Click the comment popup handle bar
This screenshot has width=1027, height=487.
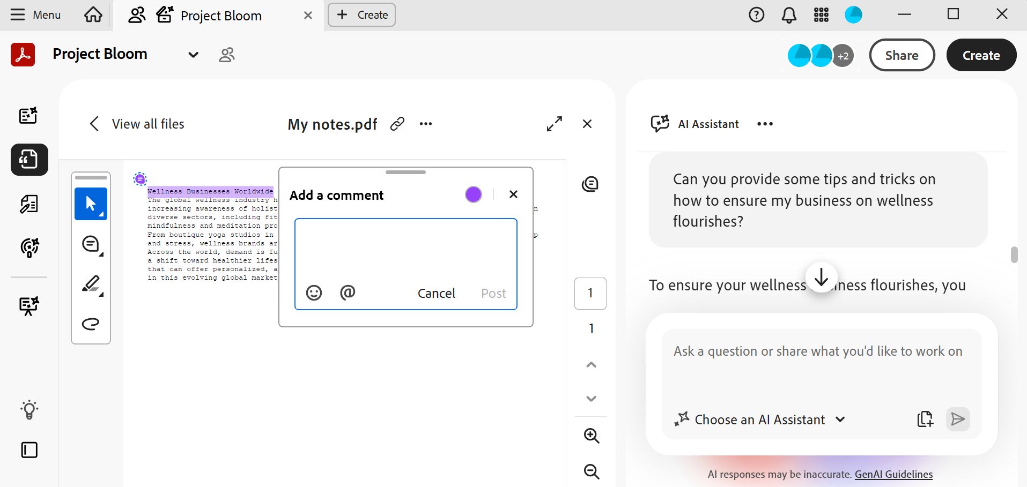pos(405,173)
